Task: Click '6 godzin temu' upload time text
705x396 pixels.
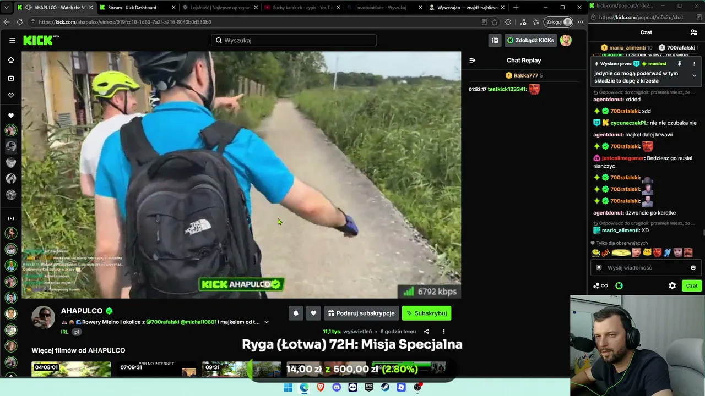Action: 398,332
